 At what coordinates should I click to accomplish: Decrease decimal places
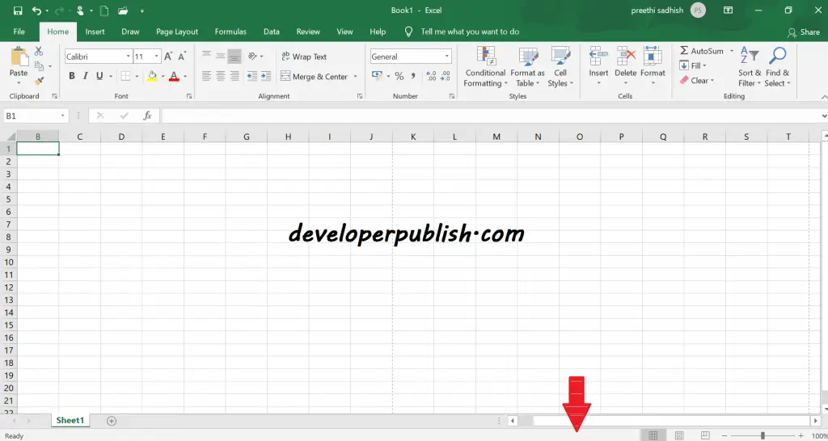coord(446,76)
